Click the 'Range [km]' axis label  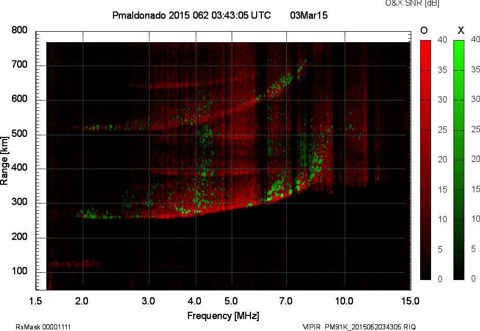coord(4,161)
